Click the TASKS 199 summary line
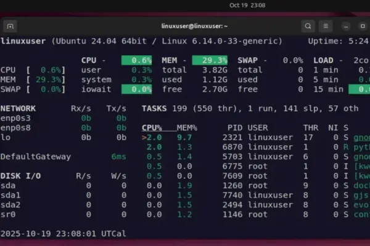Viewport: 370px width, 246px height. [250, 108]
